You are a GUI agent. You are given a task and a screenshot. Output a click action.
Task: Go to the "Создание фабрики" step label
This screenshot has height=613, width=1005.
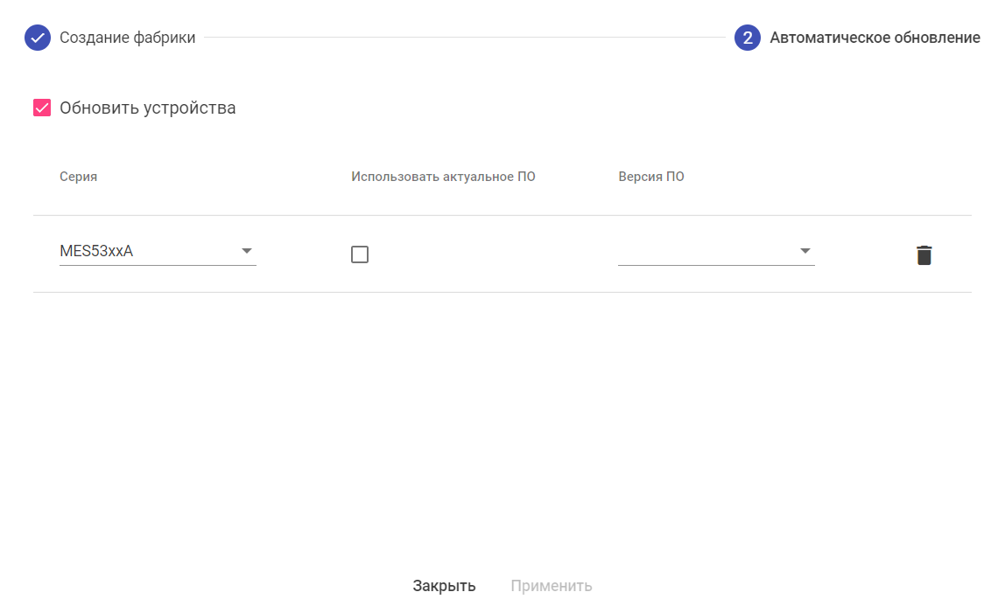[127, 38]
